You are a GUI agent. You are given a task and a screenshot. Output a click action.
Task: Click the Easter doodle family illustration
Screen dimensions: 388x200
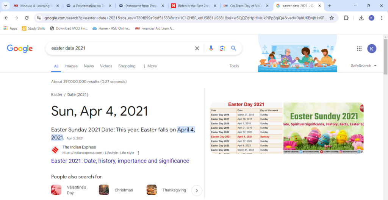click(297, 53)
